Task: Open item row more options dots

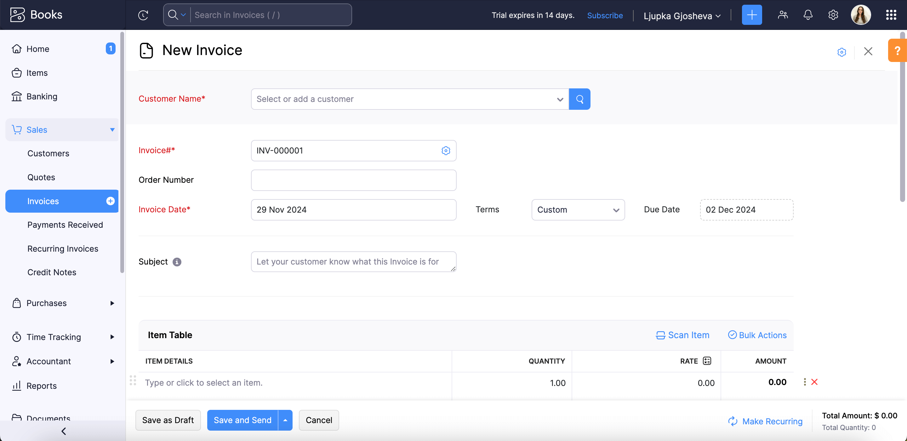Action: point(804,382)
